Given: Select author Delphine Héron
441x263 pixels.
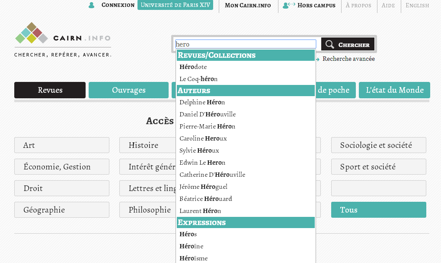Looking at the screenshot, I should click(x=246, y=102).
